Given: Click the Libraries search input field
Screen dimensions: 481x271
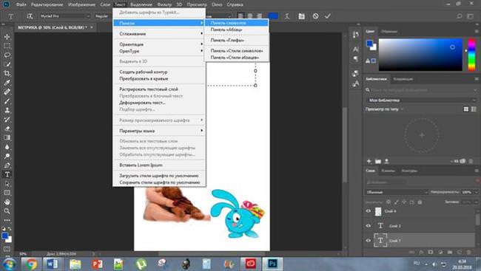Looking at the screenshot, I should (x=422, y=90).
